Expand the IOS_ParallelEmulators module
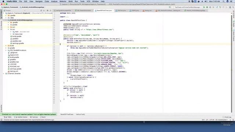Viewport: 235px width, 132px height. pos(6,50)
